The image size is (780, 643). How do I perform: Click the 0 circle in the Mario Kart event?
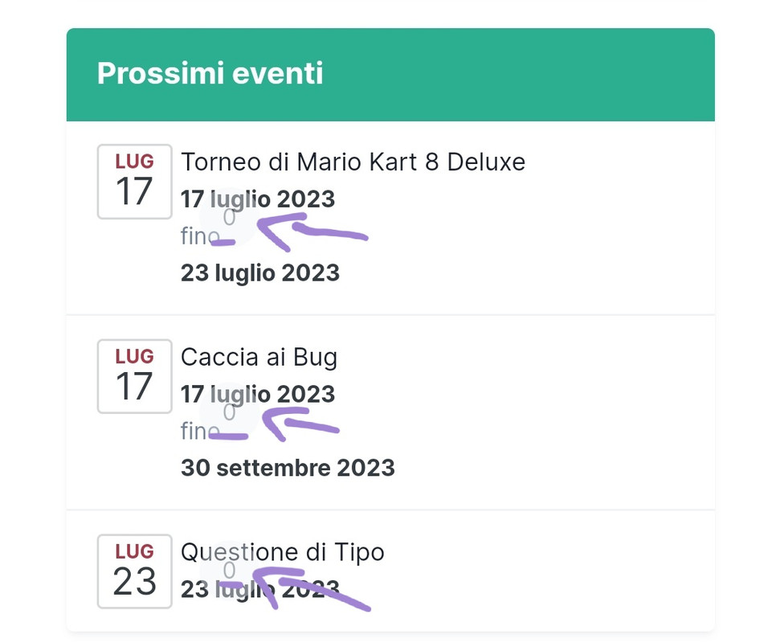[229, 218]
